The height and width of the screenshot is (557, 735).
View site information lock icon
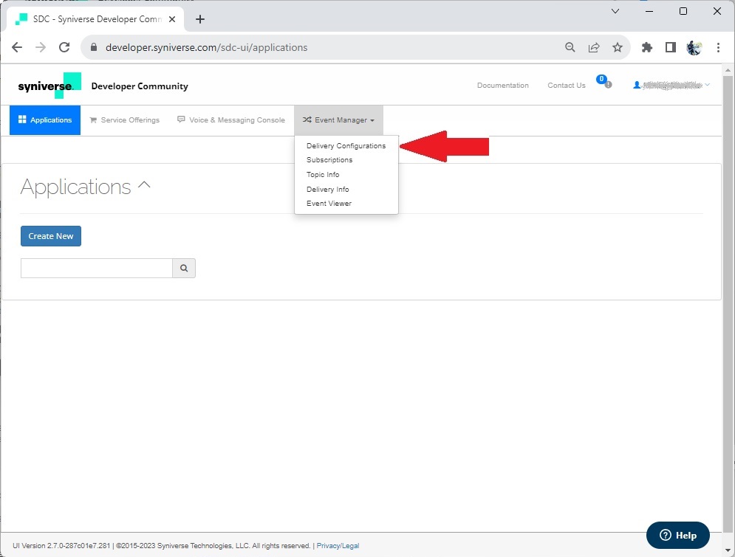[94, 47]
